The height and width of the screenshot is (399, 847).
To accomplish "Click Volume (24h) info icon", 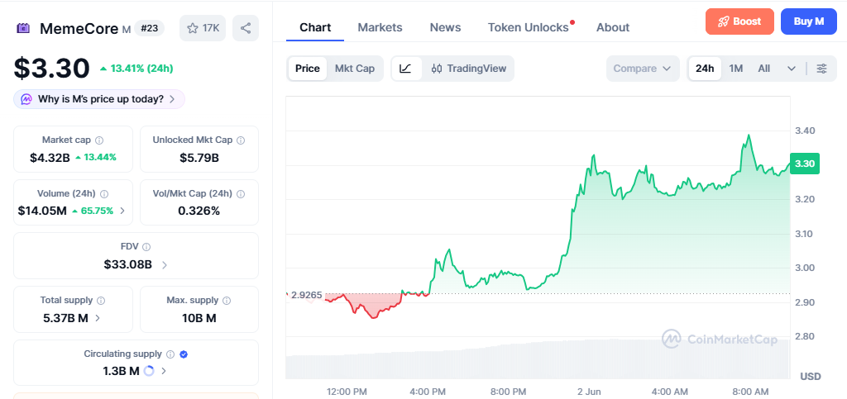I will [104, 193].
